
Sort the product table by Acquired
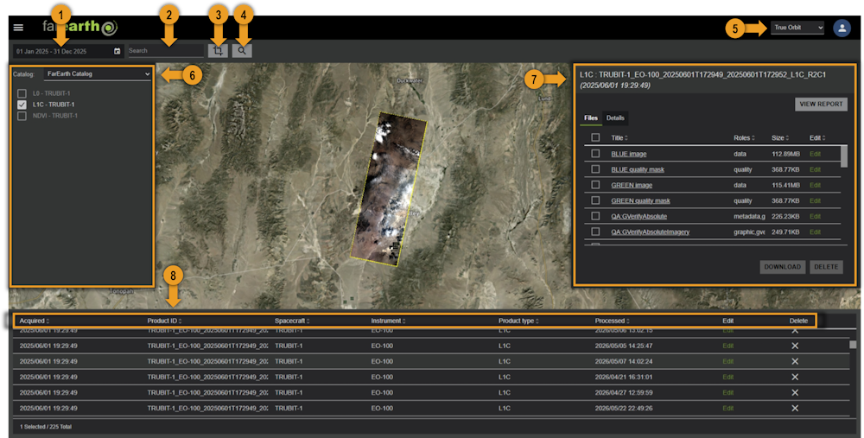pyautogui.click(x=35, y=321)
